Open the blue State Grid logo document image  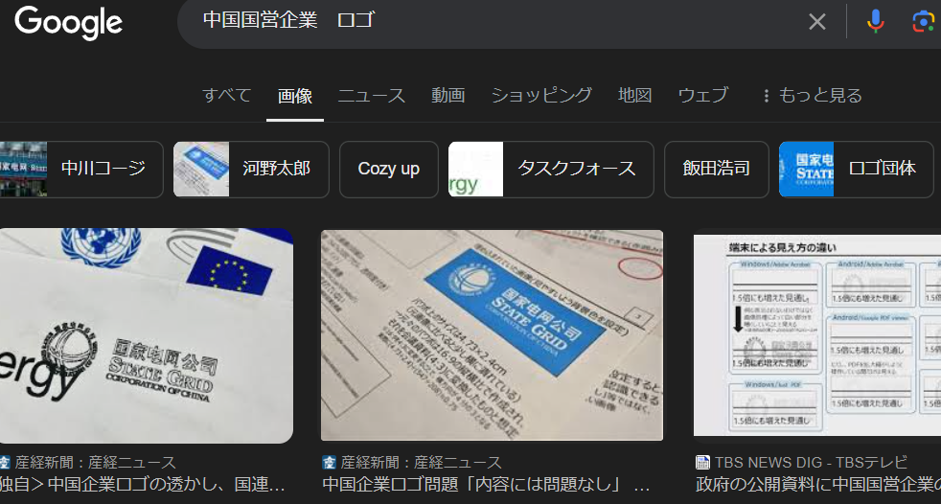493,335
